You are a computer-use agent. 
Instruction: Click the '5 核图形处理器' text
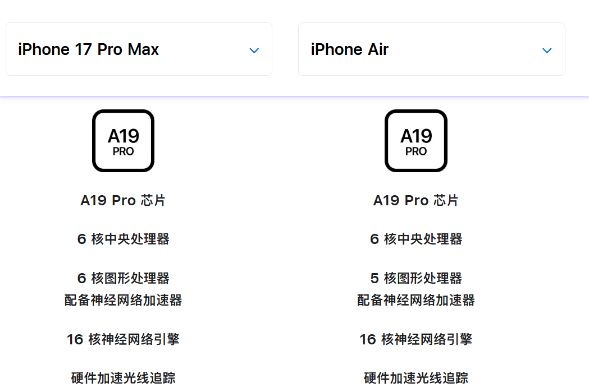click(x=416, y=278)
